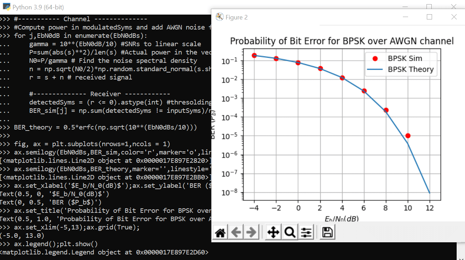Image resolution: width=465 pixels, height=260 pixels.
Task: Go back to the previous plot view
Action: 236,232
